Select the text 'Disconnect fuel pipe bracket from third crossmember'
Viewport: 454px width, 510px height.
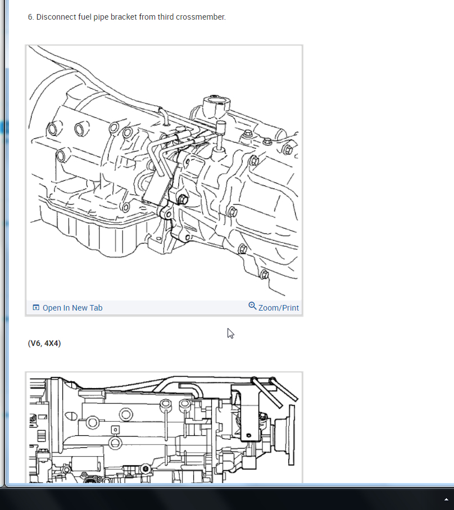pyautogui.click(x=131, y=17)
